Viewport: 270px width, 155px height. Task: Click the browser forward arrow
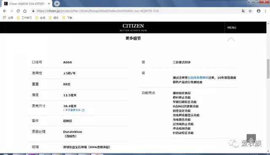tap(11, 11)
